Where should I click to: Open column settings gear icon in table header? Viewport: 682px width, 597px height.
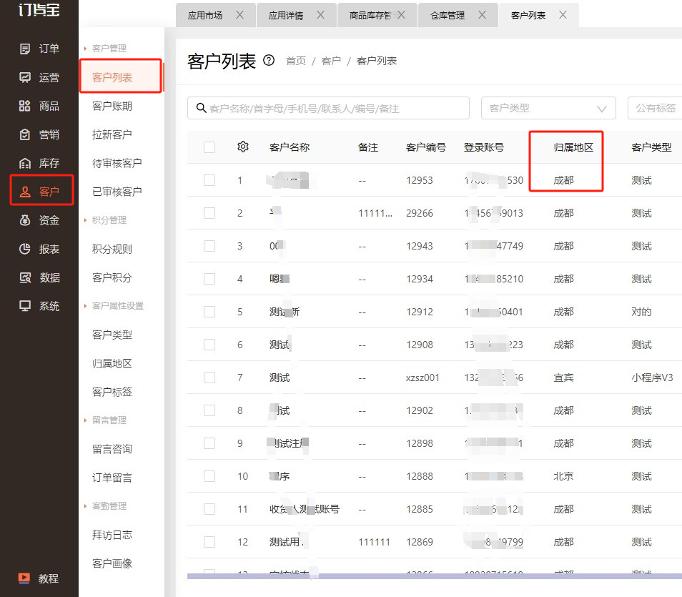pyautogui.click(x=242, y=147)
